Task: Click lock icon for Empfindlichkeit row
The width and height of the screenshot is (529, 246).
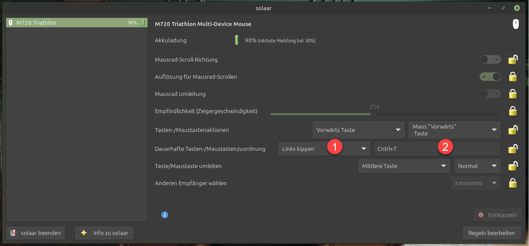Action: point(513,111)
